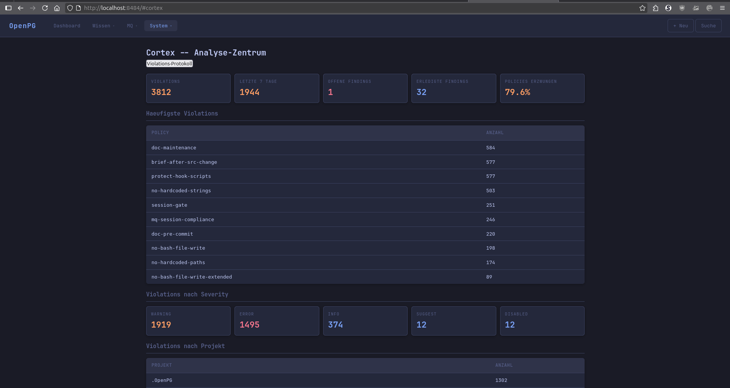Toggle the sidebar panel icon
Viewport: 730px width, 388px height.
point(8,8)
